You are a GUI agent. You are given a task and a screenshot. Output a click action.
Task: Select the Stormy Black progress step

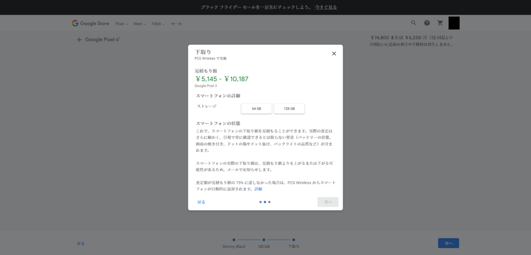(234, 243)
